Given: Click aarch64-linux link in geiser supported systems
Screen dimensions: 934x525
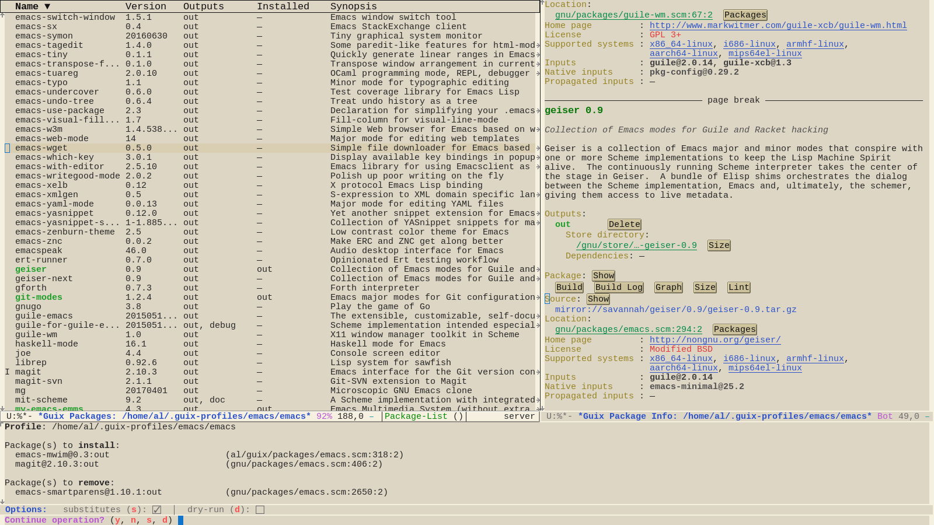Looking at the screenshot, I should [684, 368].
